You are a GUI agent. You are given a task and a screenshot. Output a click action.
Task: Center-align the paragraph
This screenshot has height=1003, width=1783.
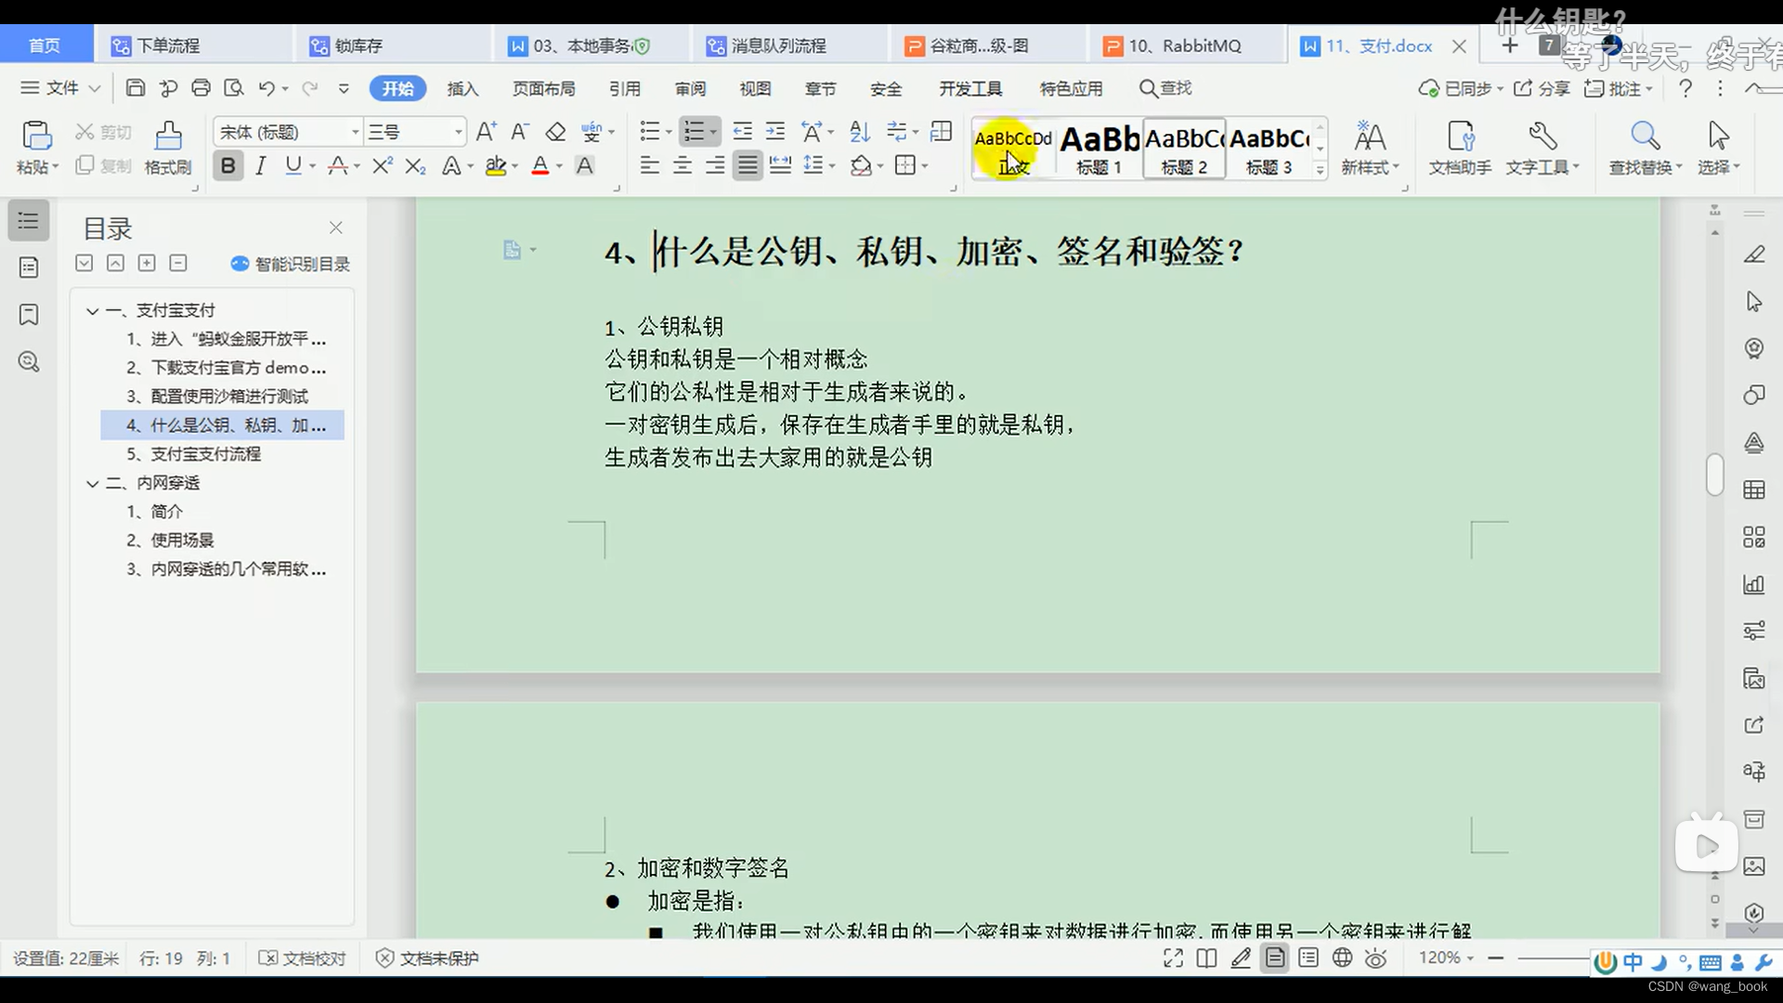point(683,166)
